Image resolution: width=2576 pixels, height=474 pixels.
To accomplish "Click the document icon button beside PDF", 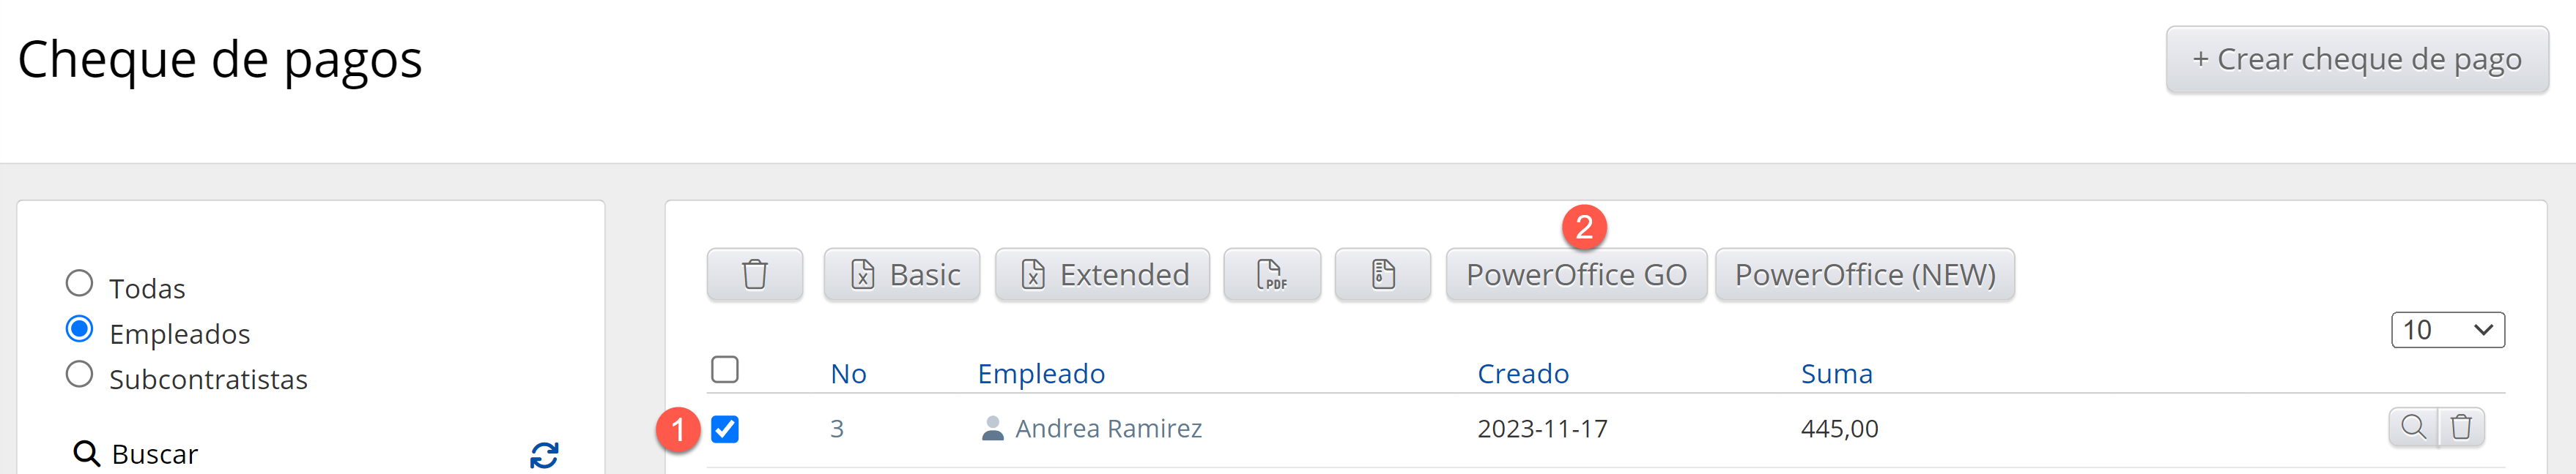I will (1382, 274).
